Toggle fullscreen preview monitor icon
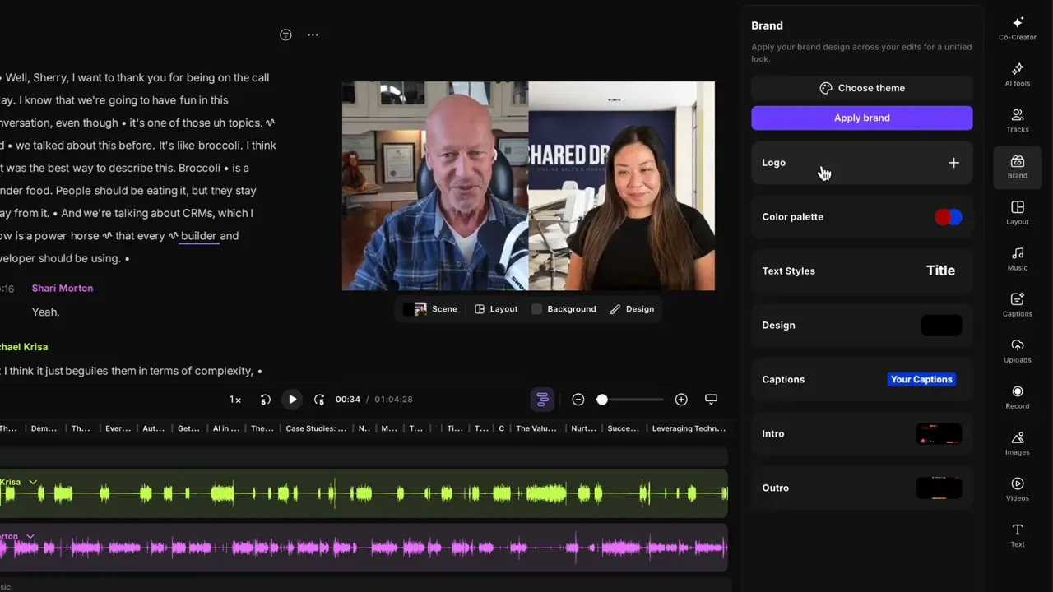 tap(711, 400)
